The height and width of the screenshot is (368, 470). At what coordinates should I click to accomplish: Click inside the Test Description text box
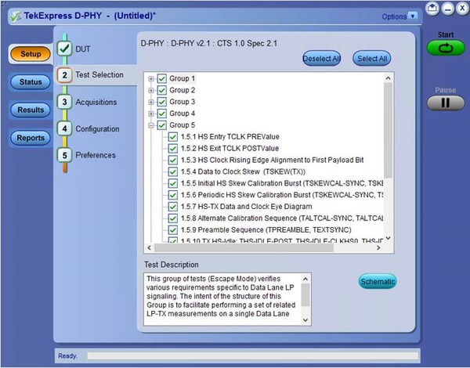pyautogui.click(x=222, y=299)
